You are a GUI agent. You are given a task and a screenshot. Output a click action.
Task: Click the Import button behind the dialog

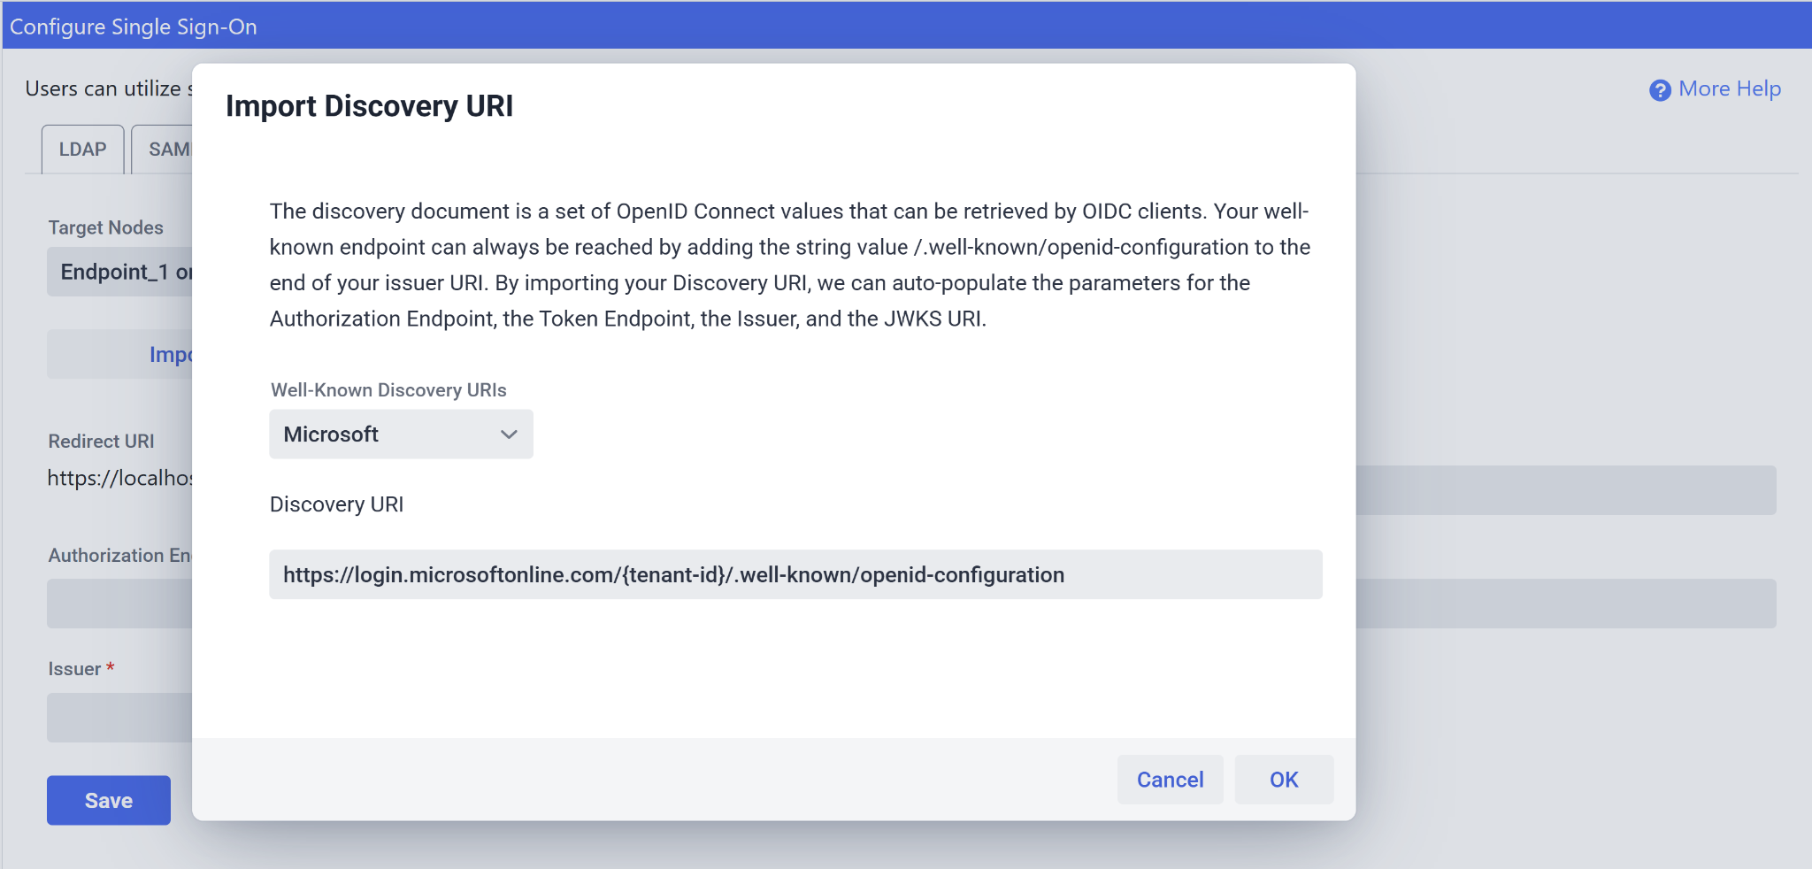[x=120, y=354]
